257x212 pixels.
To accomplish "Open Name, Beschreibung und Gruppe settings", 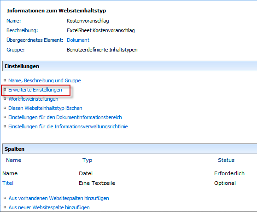I will 45,80.
